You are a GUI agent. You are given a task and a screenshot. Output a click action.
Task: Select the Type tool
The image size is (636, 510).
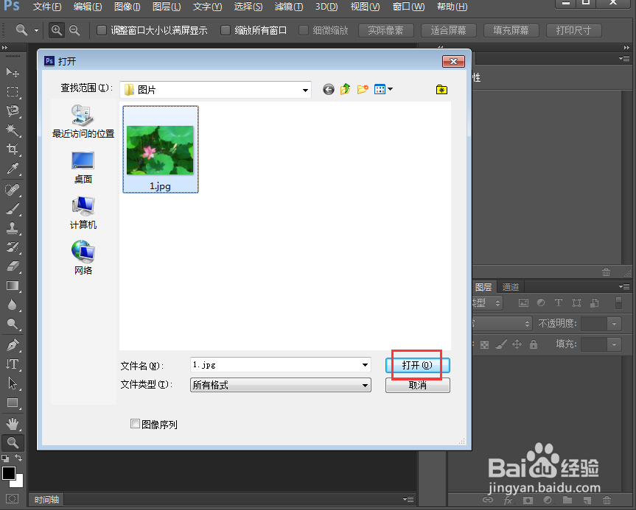(x=13, y=364)
